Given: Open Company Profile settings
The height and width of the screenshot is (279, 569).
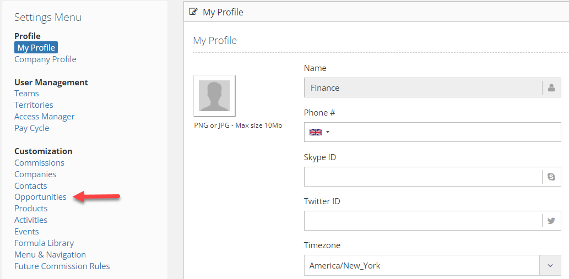Looking at the screenshot, I should 45,59.
